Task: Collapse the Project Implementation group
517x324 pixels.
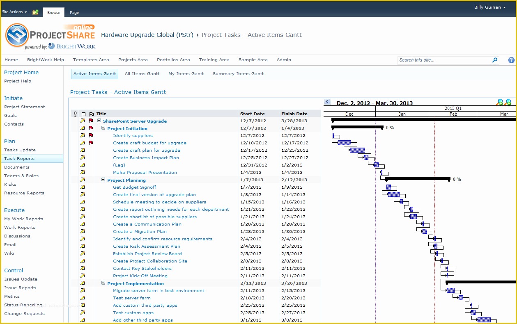Action: [x=103, y=283]
